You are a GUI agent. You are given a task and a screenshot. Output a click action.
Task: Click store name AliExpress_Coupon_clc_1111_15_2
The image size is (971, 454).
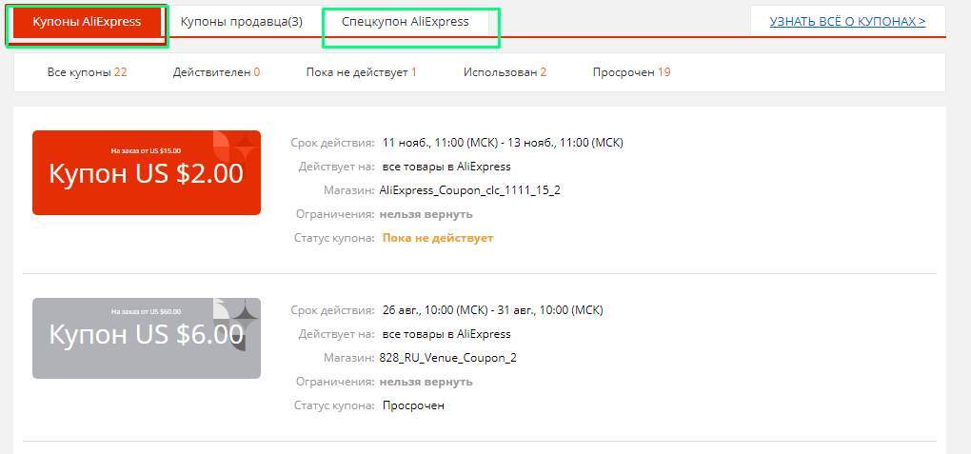pos(469,190)
